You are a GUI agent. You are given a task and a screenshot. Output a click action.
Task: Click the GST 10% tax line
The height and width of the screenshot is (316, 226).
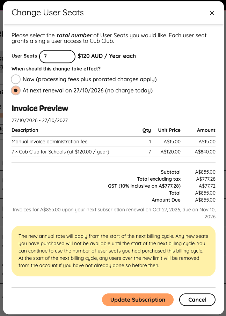click(x=144, y=186)
